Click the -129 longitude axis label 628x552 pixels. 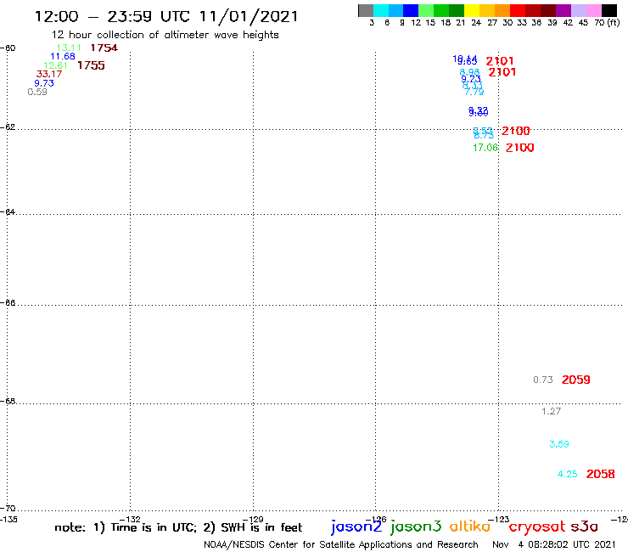(x=253, y=520)
